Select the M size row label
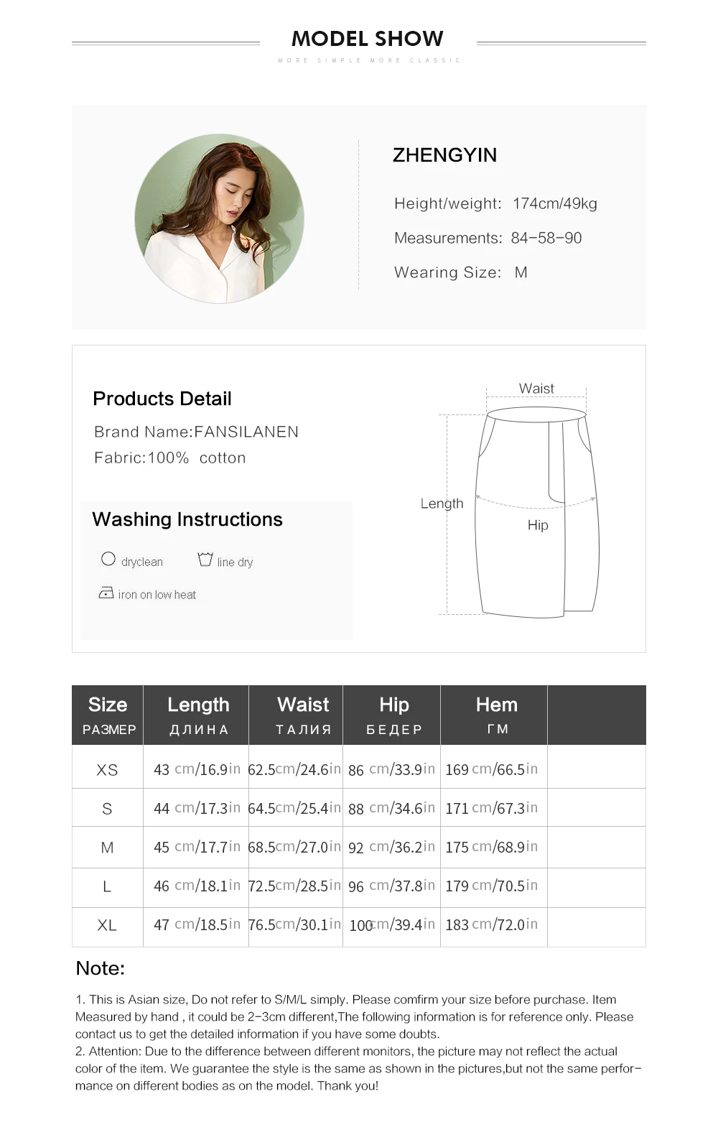 [107, 848]
